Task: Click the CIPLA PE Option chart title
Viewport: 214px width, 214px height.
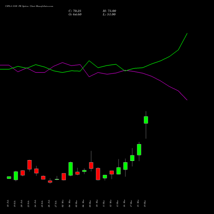Action: point(29,6)
